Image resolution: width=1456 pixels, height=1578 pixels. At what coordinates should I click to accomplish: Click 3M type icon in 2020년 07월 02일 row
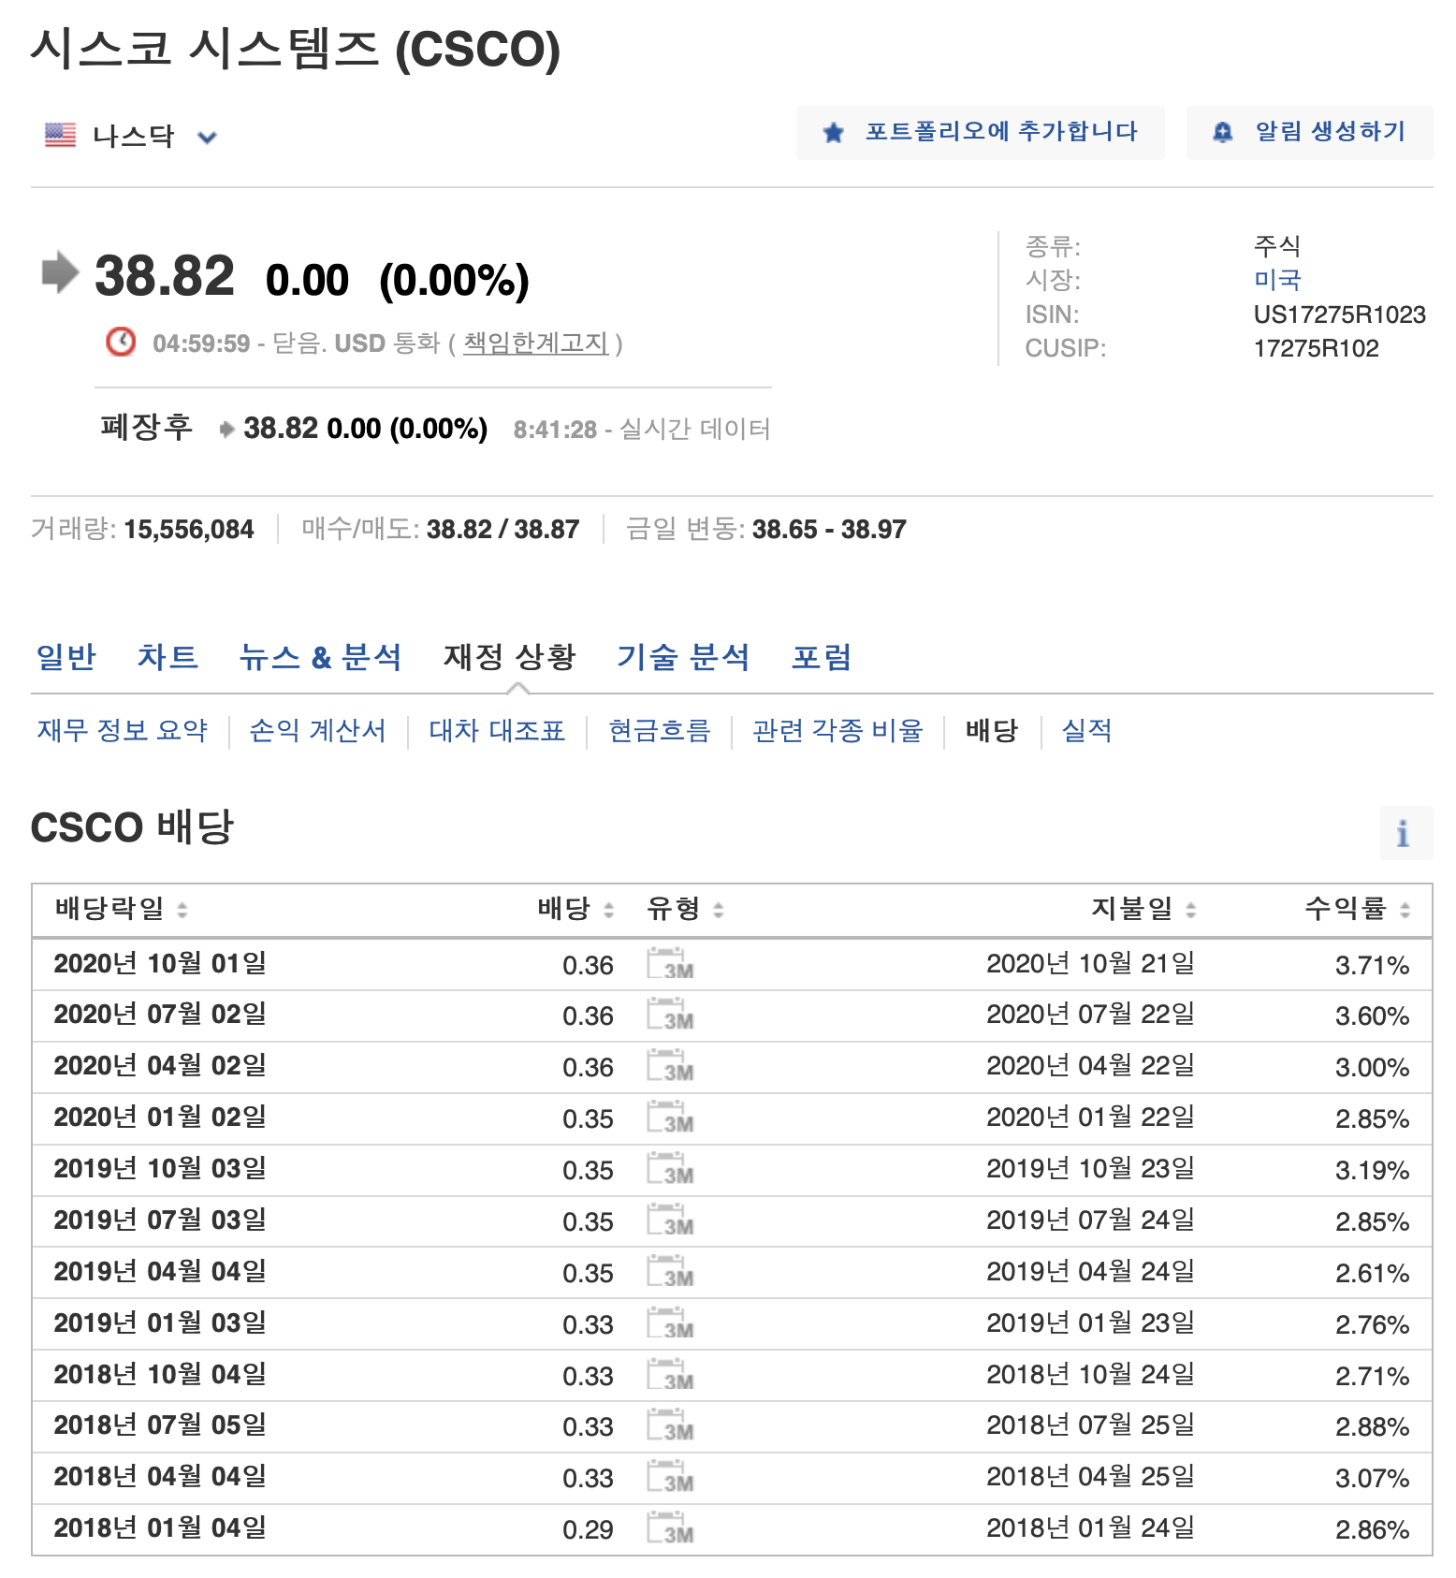670,1015
